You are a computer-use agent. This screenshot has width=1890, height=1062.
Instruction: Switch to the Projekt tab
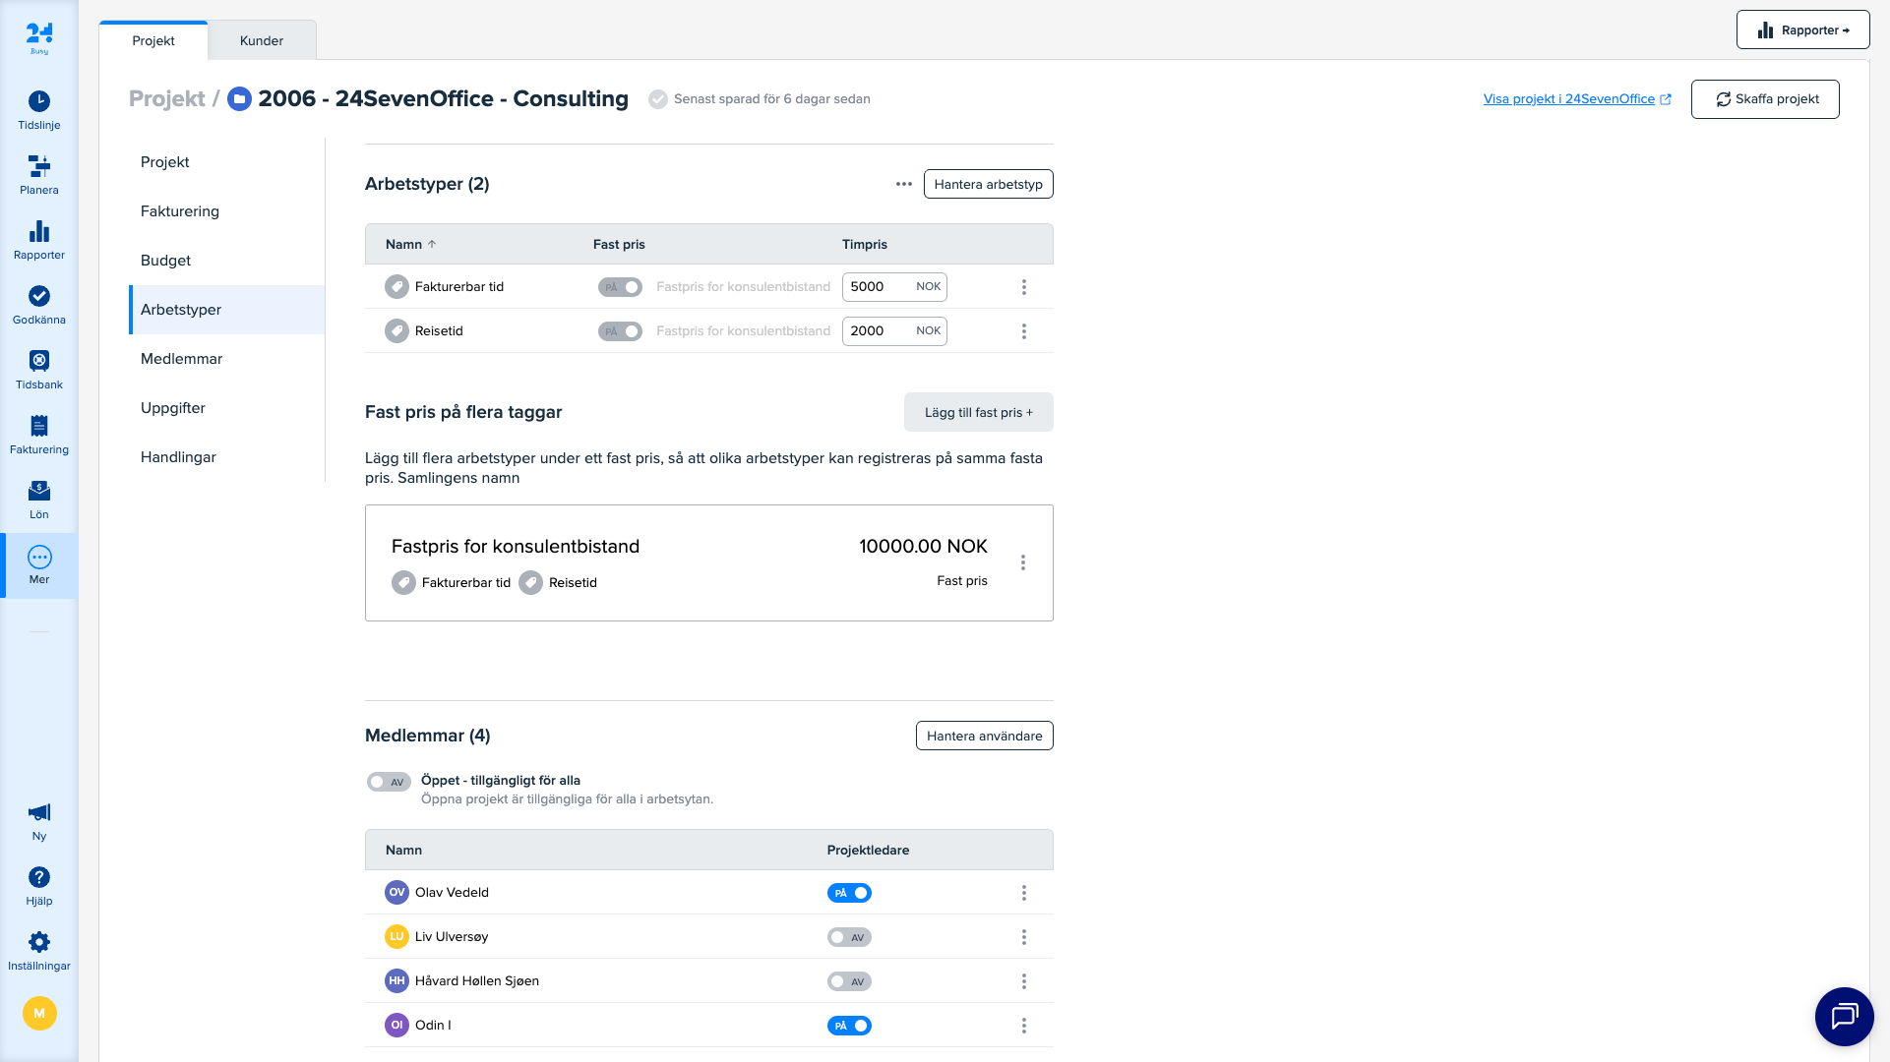pyautogui.click(x=153, y=40)
